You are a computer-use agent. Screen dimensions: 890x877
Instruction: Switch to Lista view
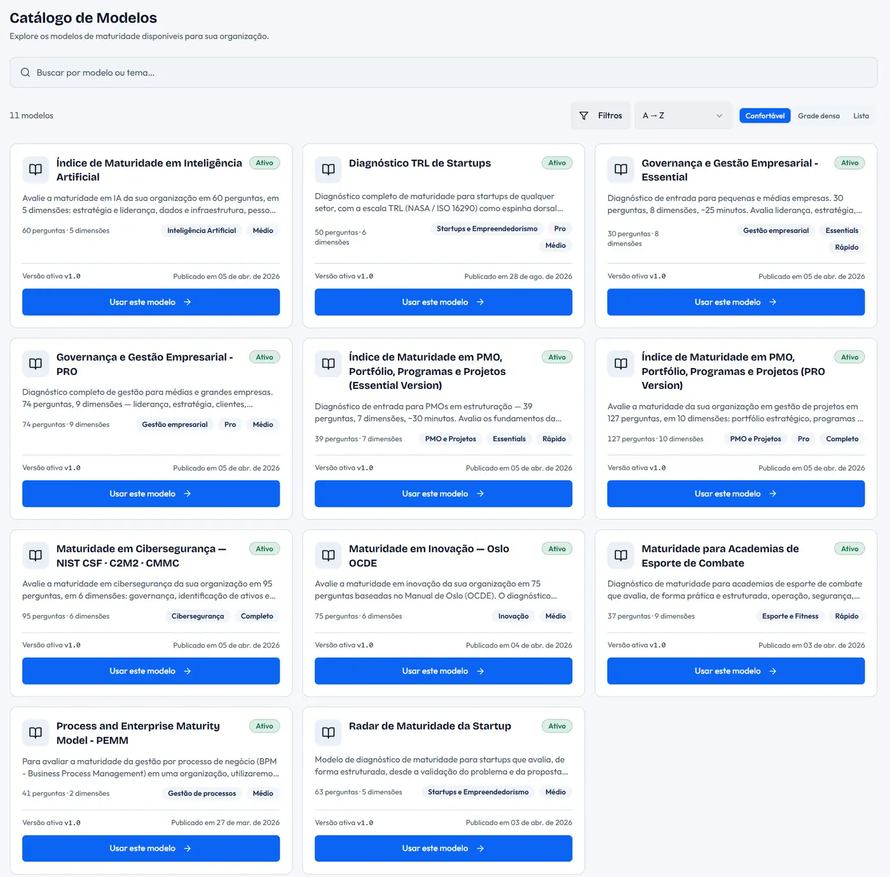(x=861, y=116)
